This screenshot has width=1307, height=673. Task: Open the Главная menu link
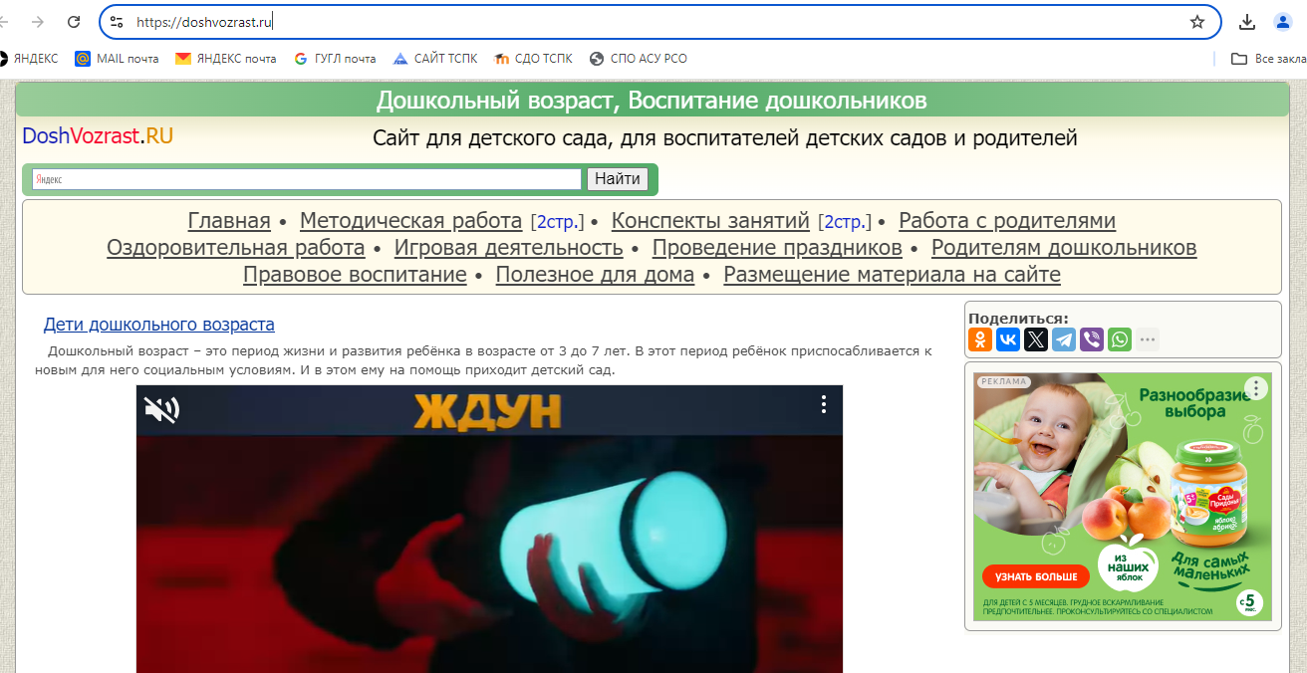click(229, 221)
